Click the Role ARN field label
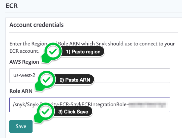Image resolution: width=182 pixels, height=138 pixels. [x=21, y=91]
